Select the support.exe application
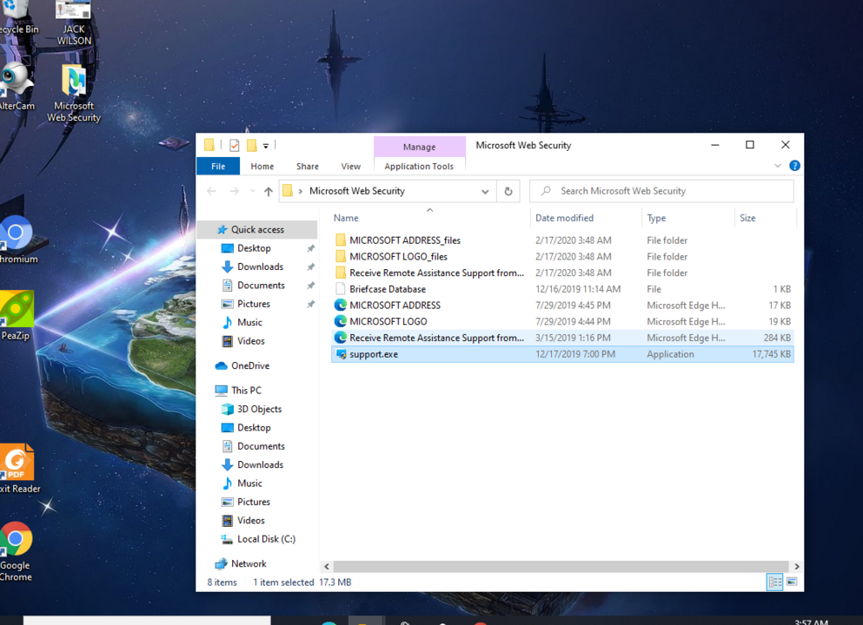The height and width of the screenshot is (625, 863). pos(562,354)
